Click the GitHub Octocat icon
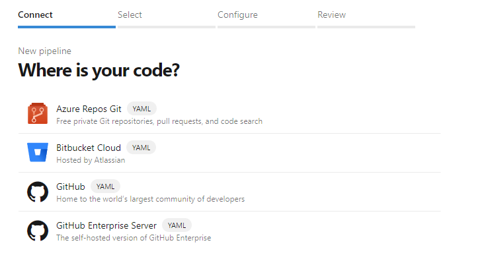Image resolution: width=484 pixels, height=255 pixels. (x=38, y=191)
